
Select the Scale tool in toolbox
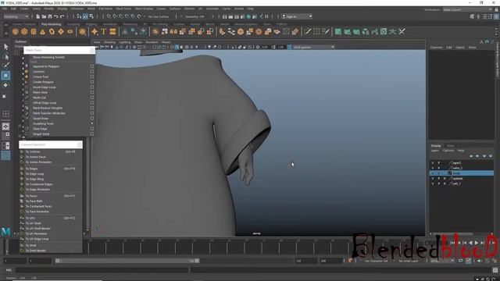click(5, 96)
